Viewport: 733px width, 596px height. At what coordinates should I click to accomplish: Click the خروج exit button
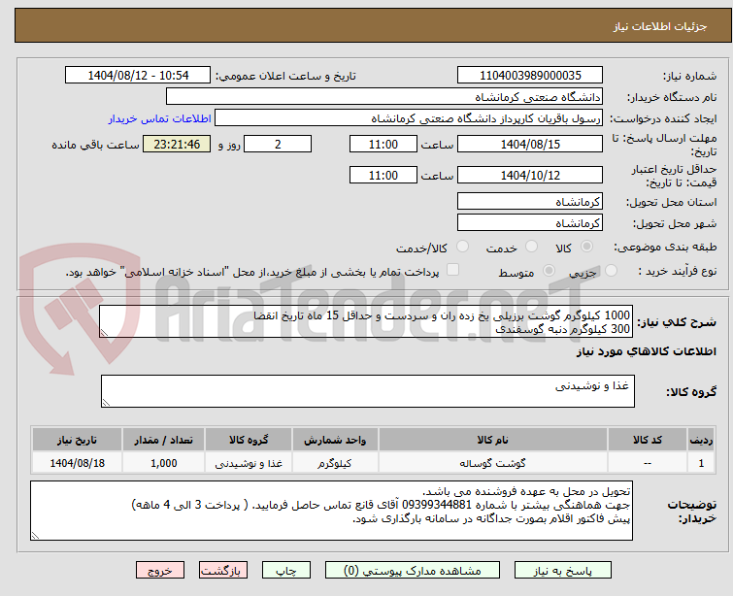(160, 571)
